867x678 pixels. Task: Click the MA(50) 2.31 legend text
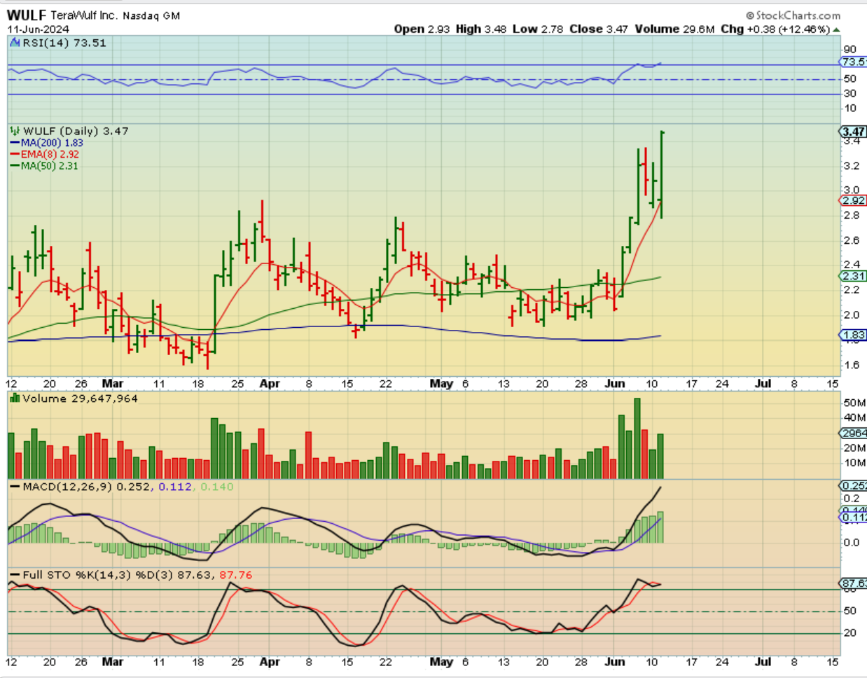49,166
